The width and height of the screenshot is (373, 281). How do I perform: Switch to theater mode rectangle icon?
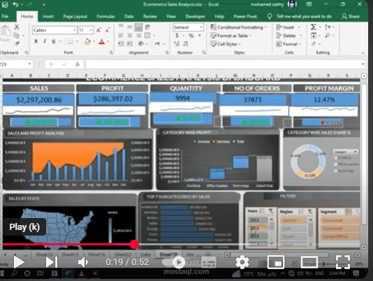pos(309,262)
